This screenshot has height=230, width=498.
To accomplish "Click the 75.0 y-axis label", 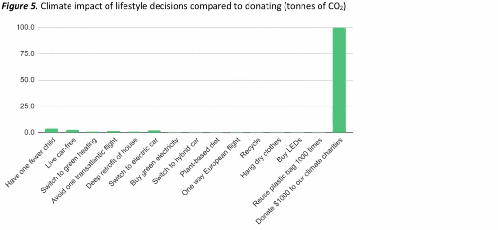I will click(27, 54).
